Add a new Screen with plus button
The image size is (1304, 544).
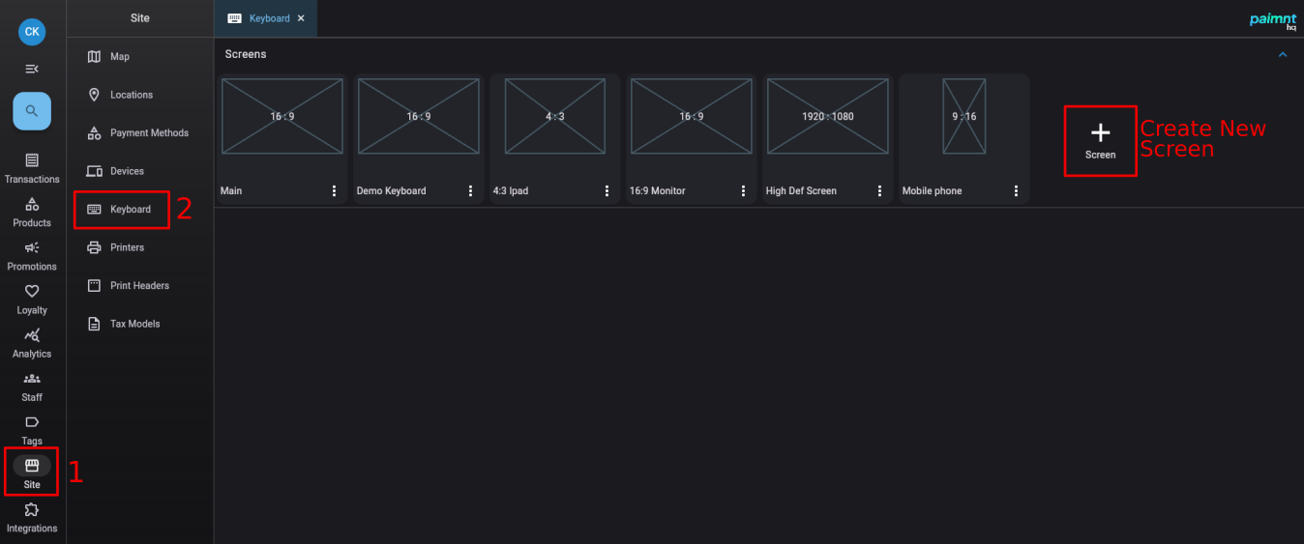[1100, 141]
